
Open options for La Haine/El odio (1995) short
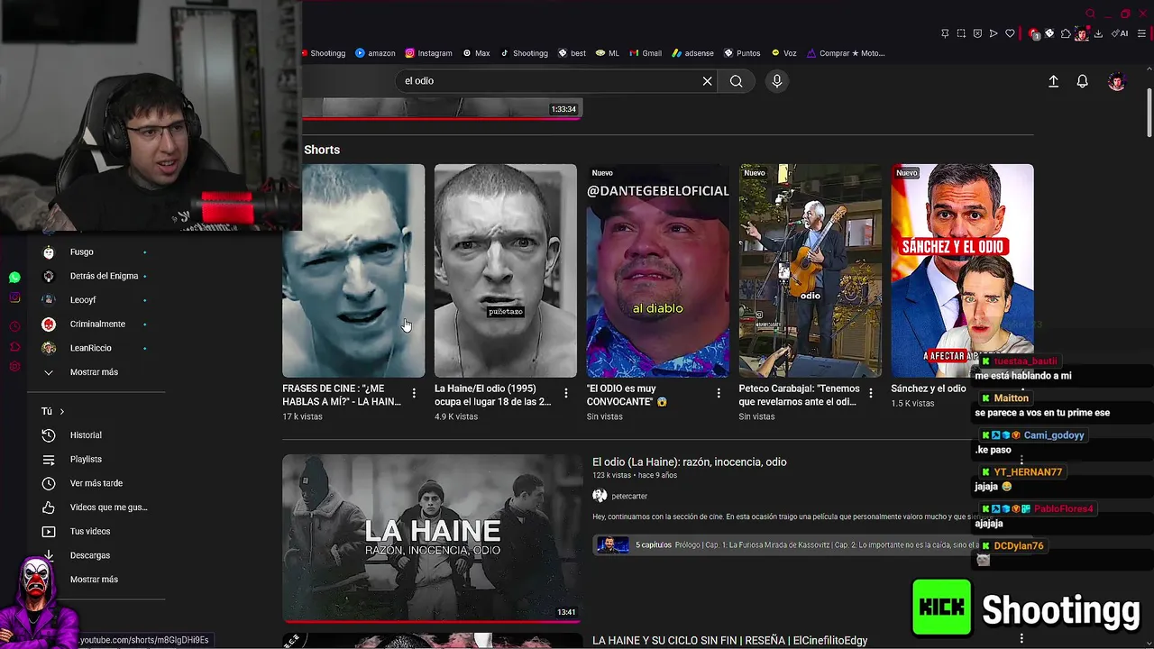tap(566, 393)
